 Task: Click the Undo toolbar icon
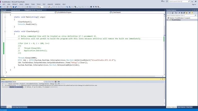19,7
